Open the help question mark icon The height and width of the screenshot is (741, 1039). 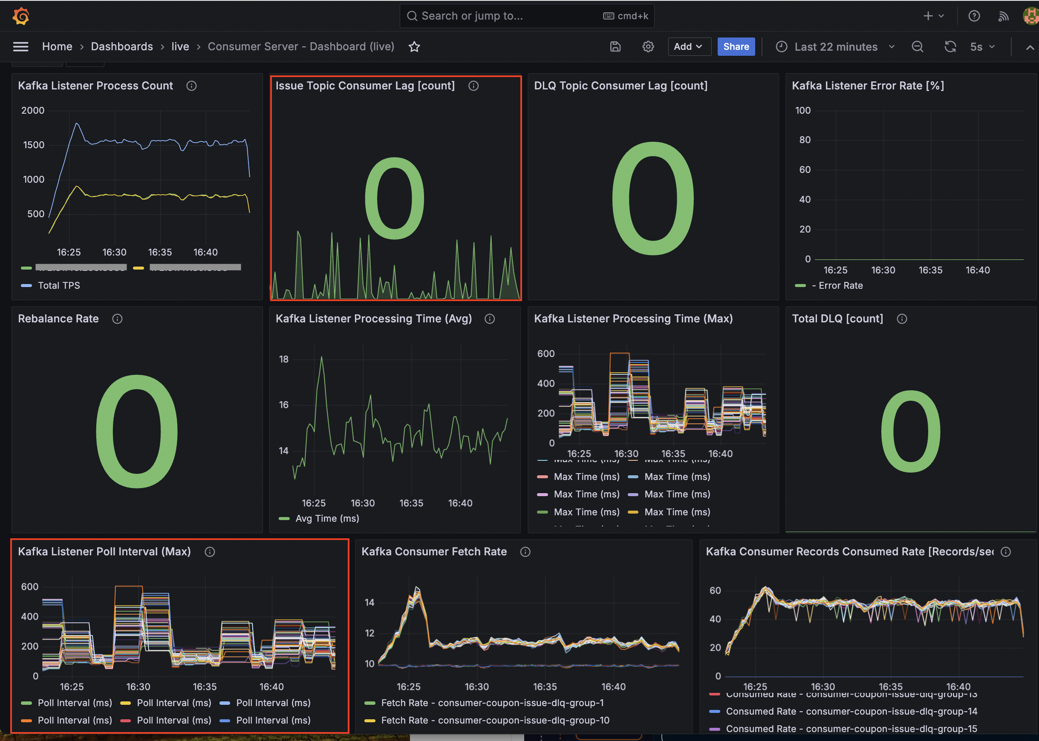coord(974,17)
